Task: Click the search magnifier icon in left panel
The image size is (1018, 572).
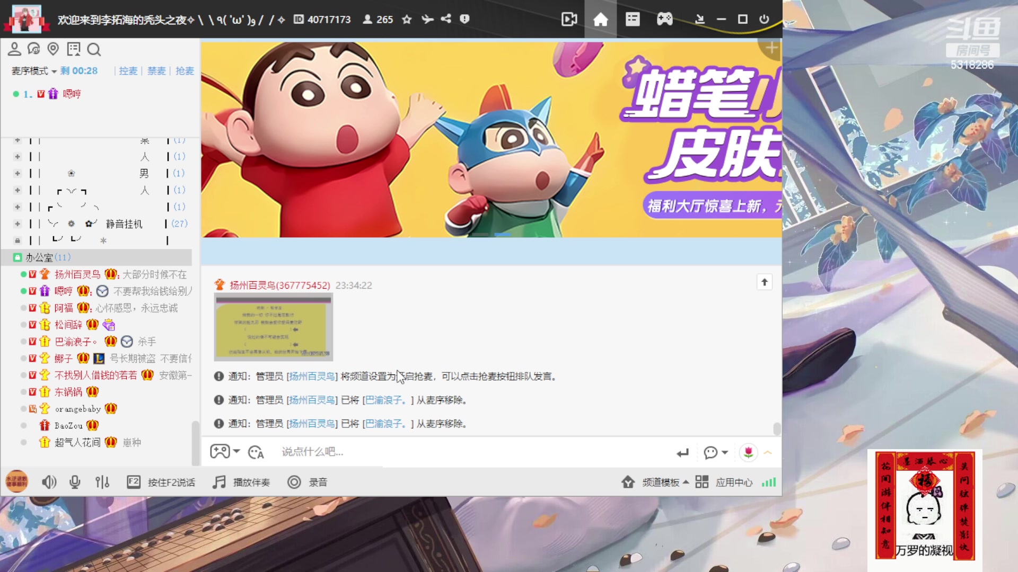Action: coord(94,50)
